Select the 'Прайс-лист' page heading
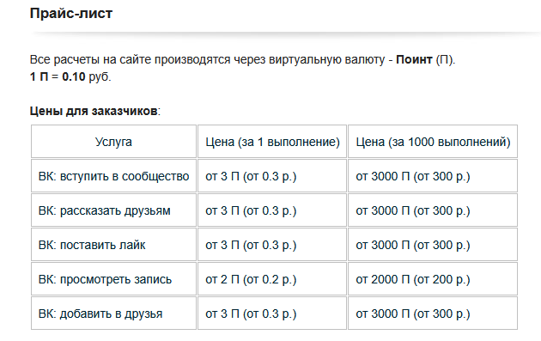The height and width of the screenshot is (341, 541). [71, 14]
